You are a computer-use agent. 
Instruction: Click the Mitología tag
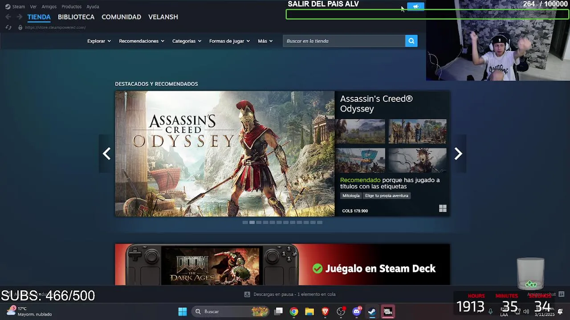pos(351,196)
